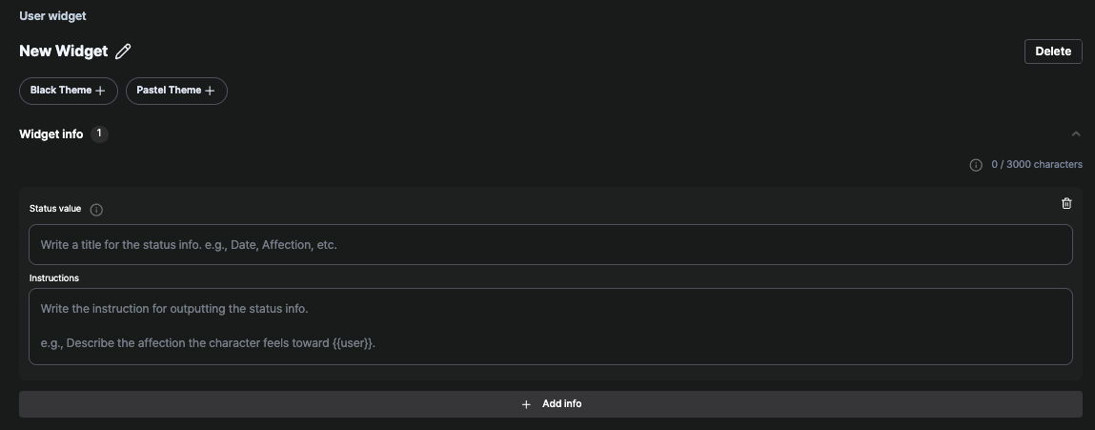Add the Black Theme
This screenshot has width=1095, height=430.
tap(69, 91)
